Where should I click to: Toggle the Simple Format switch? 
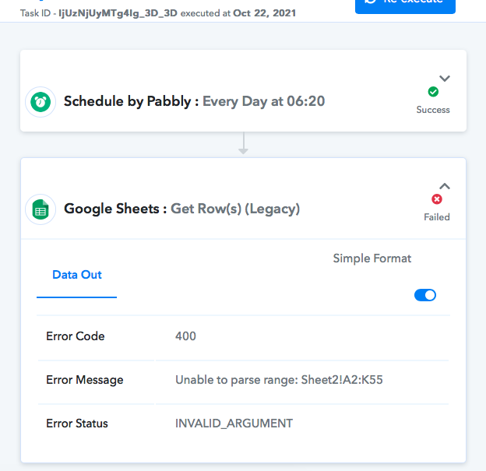[425, 295]
